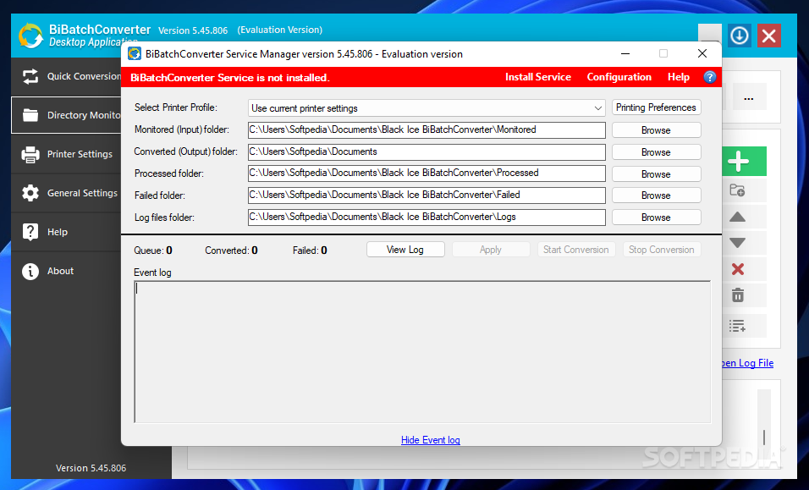This screenshot has height=490, width=809.
Task: Click the Quick Conversion arrows icon
Action: (30, 76)
